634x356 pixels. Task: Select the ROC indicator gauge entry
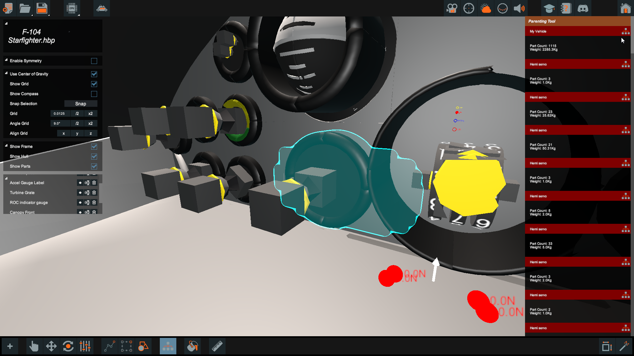pyautogui.click(x=29, y=202)
